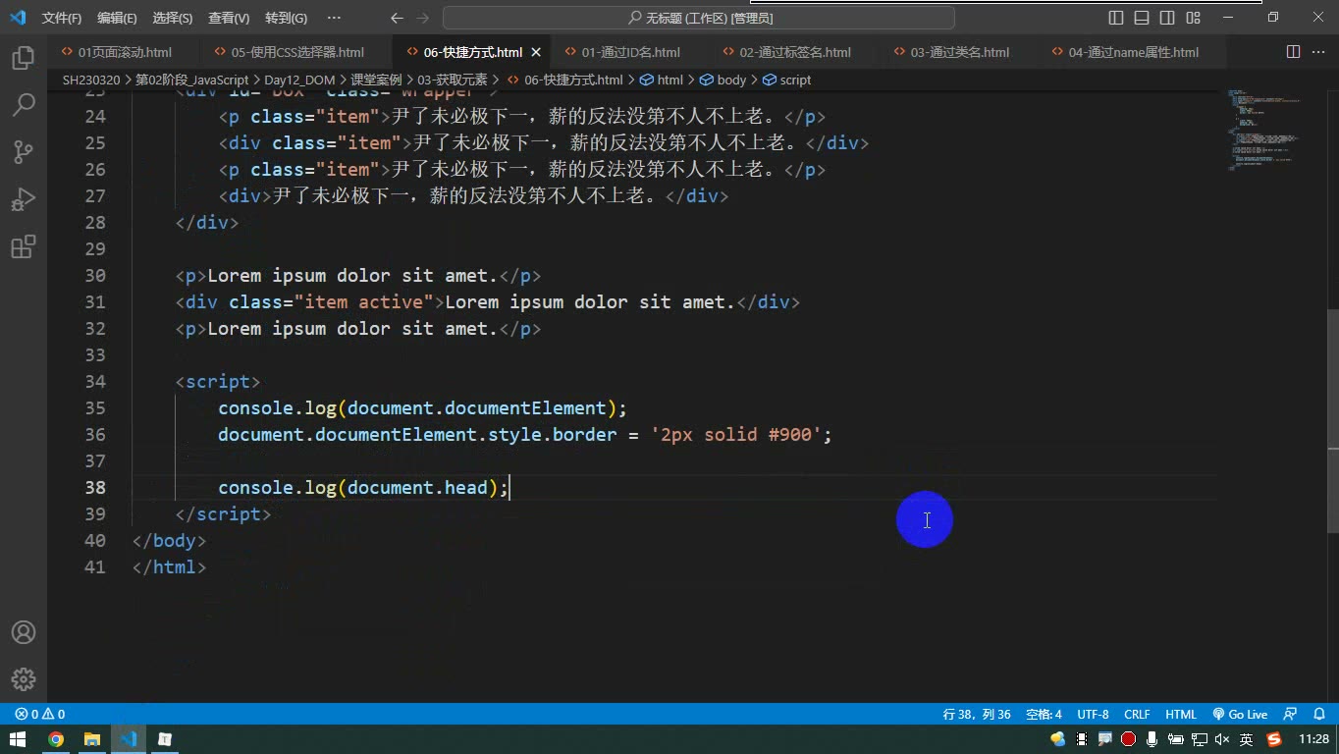The height and width of the screenshot is (754, 1339).
Task: Open the editor More Actions ellipsis
Action: tap(1318, 52)
